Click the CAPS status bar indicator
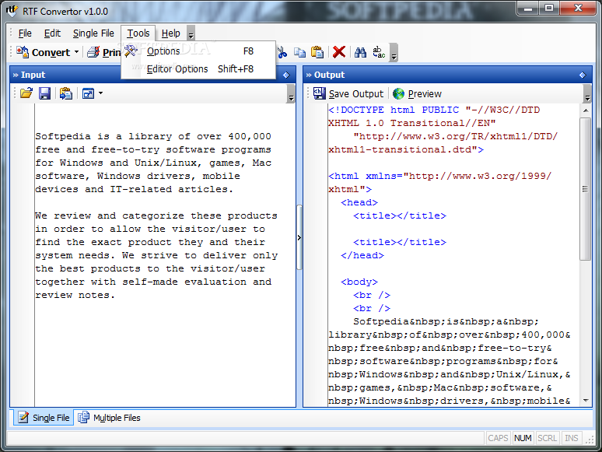 click(x=498, y=438)
